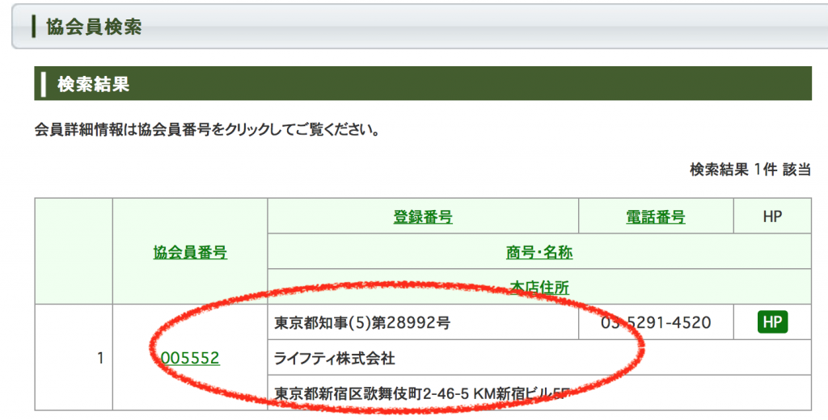Image resolution: width=828 pixels, height=420 pixels.
Task: Click the green 検索結果 section header
Action: click(422, 84)
